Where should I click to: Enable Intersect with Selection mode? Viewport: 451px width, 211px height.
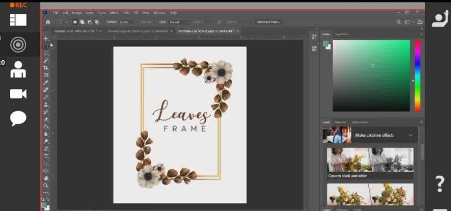97,22
